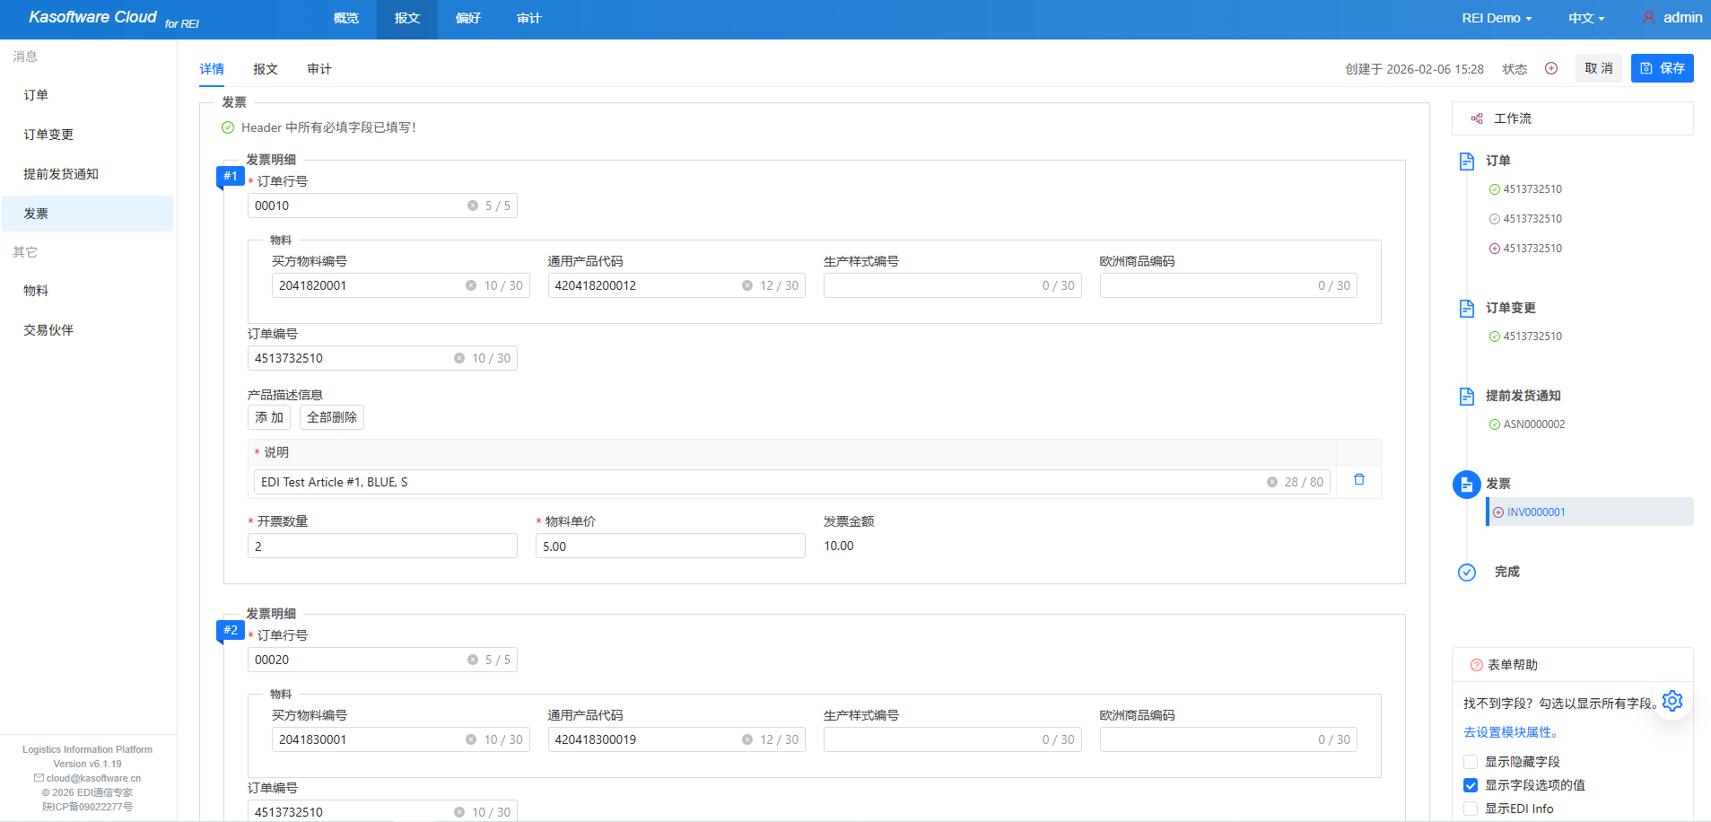Click the invoice step icon in workflow
1711x822 pixels.
(1466, 485)
